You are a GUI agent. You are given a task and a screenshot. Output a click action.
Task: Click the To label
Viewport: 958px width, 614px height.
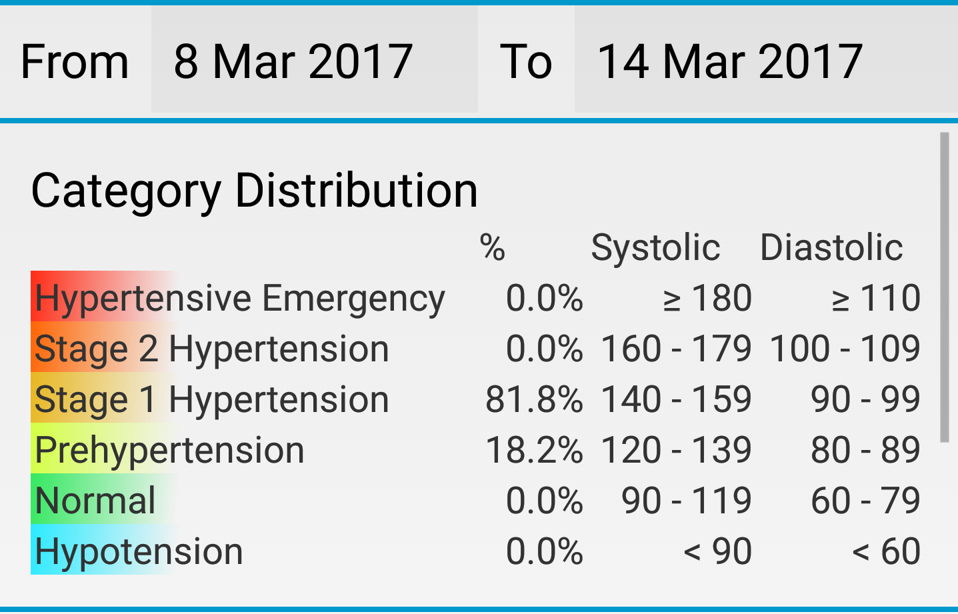526,61
